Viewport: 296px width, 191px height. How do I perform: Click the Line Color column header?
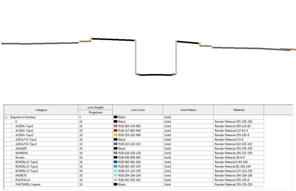click(138, 110)
